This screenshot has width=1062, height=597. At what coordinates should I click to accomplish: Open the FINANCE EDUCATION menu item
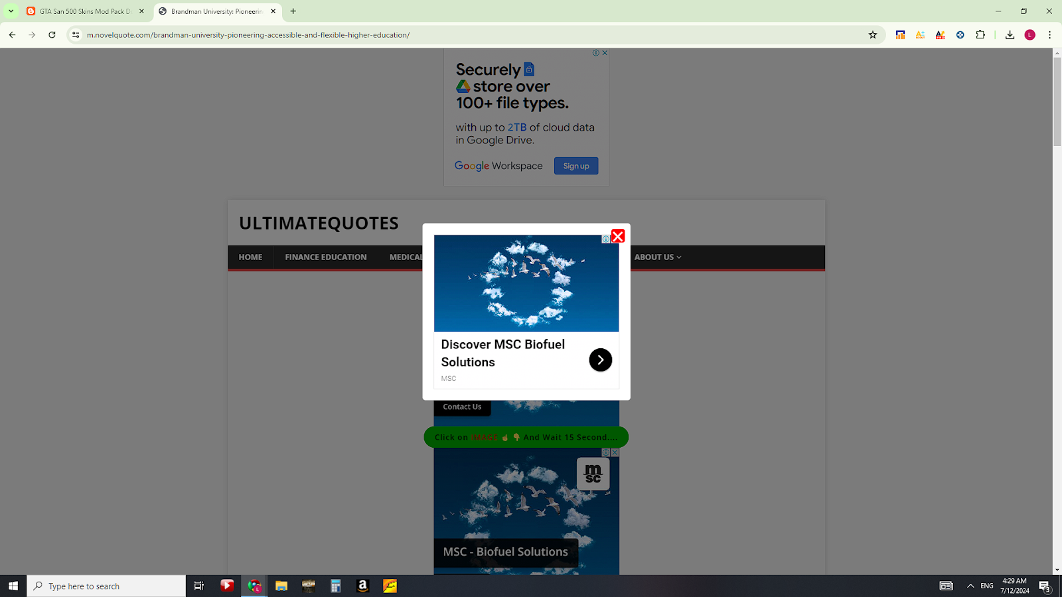click(326, 257)
